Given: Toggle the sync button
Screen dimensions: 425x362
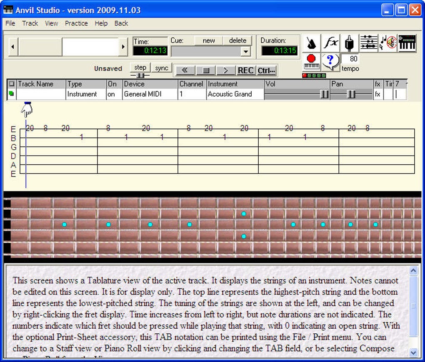Looking at the screenshot, I should point(162,68).
